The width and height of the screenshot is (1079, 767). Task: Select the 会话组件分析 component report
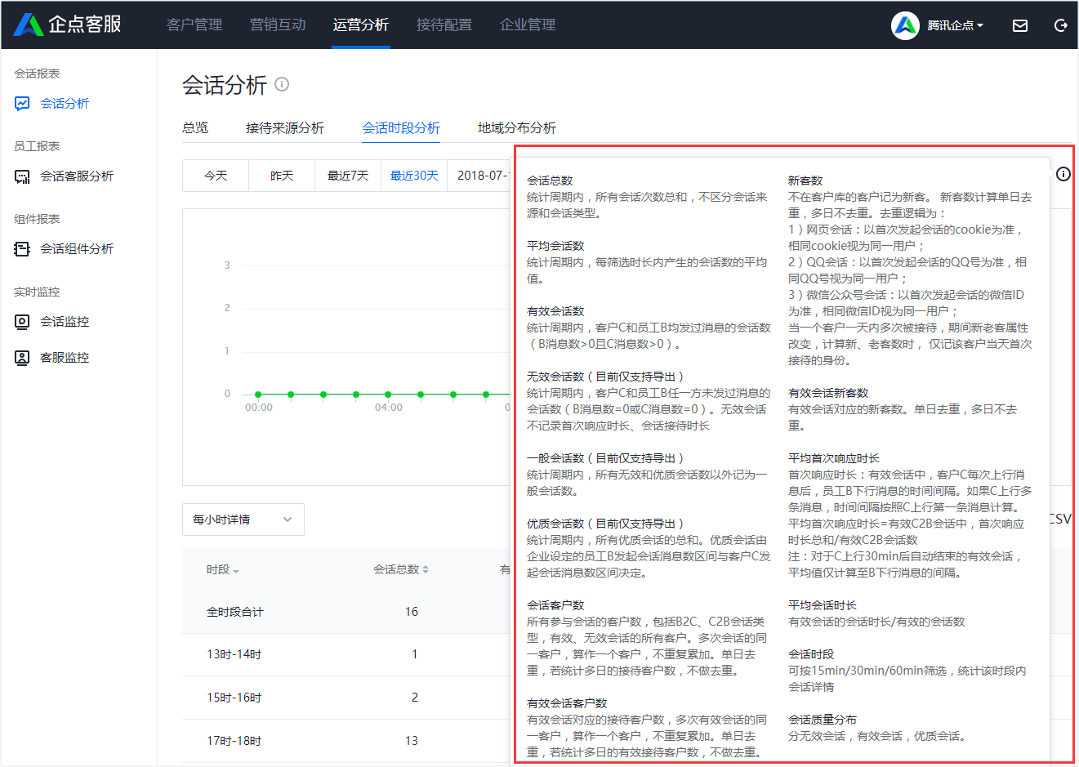[73, 248]
